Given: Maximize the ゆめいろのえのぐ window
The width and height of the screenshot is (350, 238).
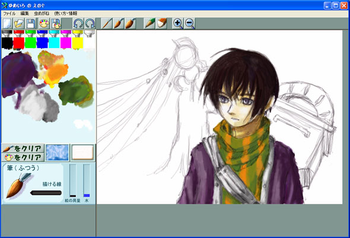Looking at the screenshot, I should (336, 5).
